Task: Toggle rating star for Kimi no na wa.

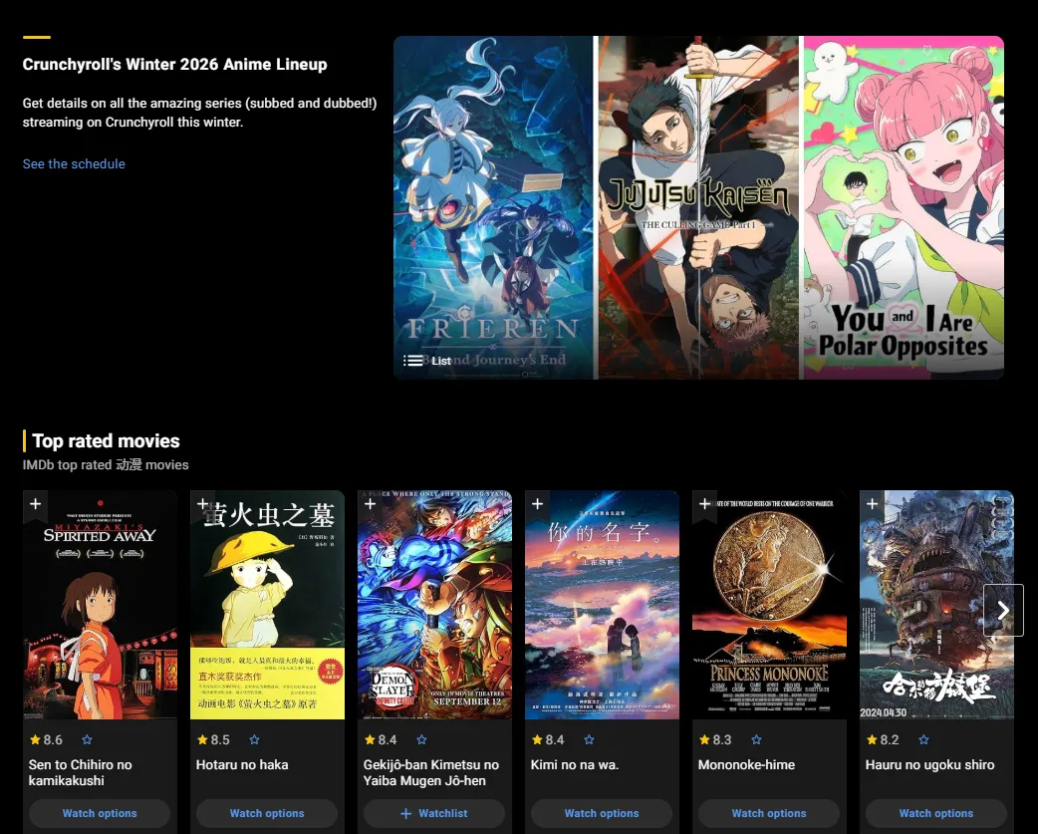Action: [589, 740]
